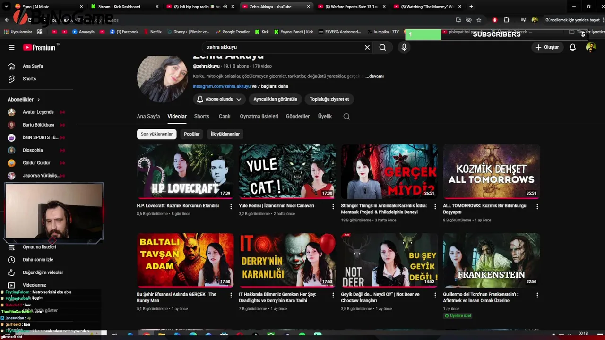The width and height of the screenshot is (605, 340).
Task: Open the Oluştur create menu
Action: (x=547, y=47)
